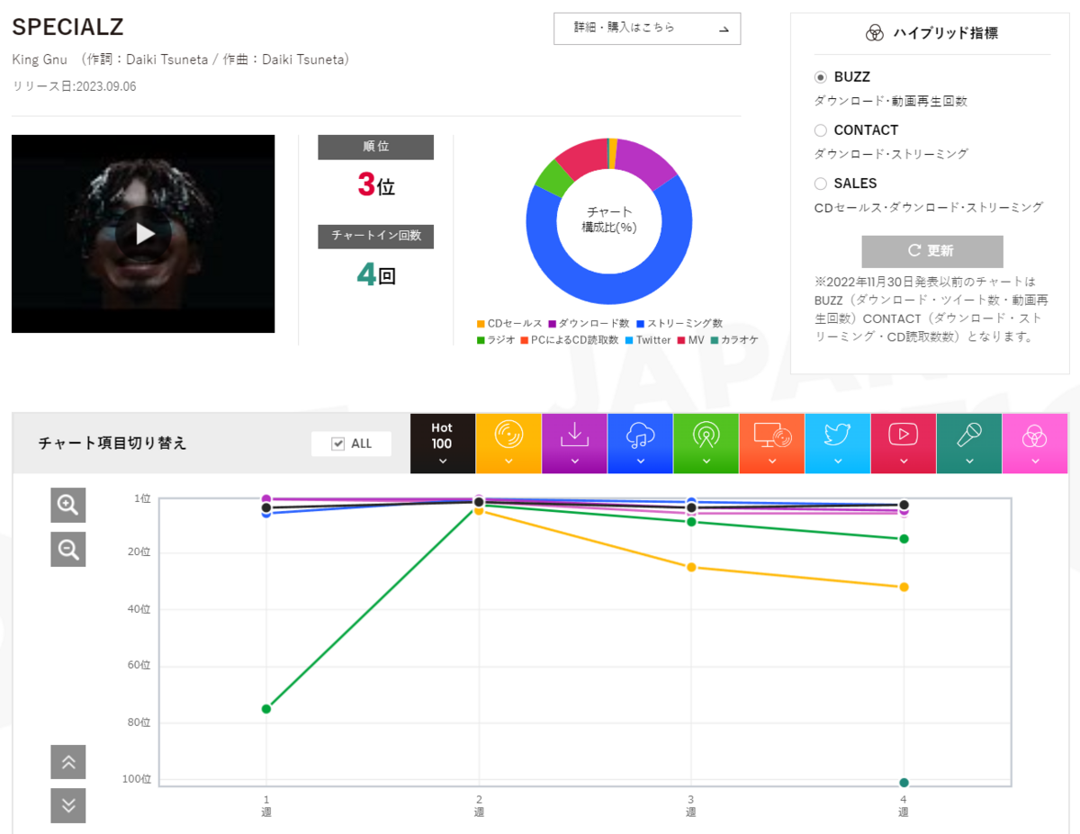
Task: Select the streaming cloud music icon tab
Action: [x=640, y=444]
